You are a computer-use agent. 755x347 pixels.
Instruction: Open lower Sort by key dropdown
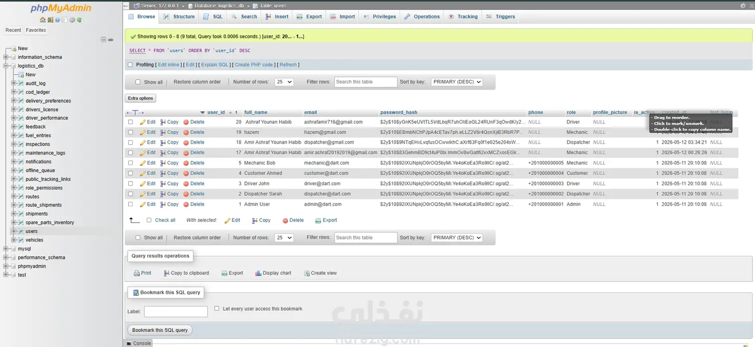coord(456,238)
